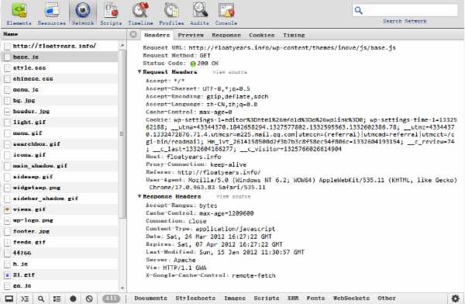465x304 pixels.
Task: Switch to the Headers tab
Action: pos(157,35)
